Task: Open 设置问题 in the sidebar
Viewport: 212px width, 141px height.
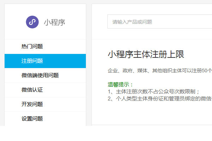Action: click(45, 119)
